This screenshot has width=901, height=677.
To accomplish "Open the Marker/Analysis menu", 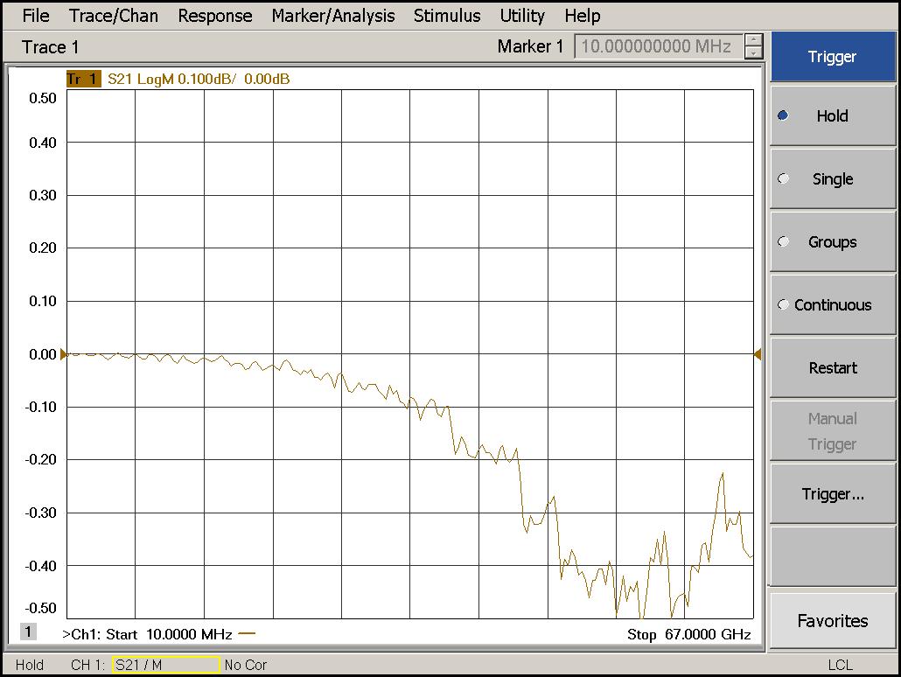I will pos(333,16).
